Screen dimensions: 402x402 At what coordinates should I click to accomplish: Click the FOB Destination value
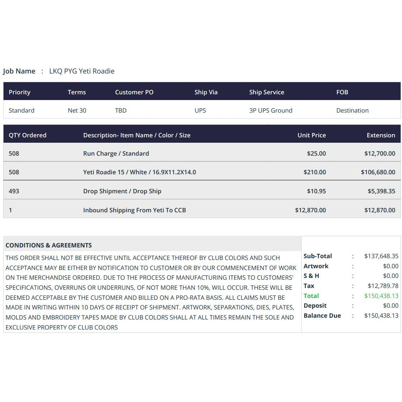pos(352,110)
